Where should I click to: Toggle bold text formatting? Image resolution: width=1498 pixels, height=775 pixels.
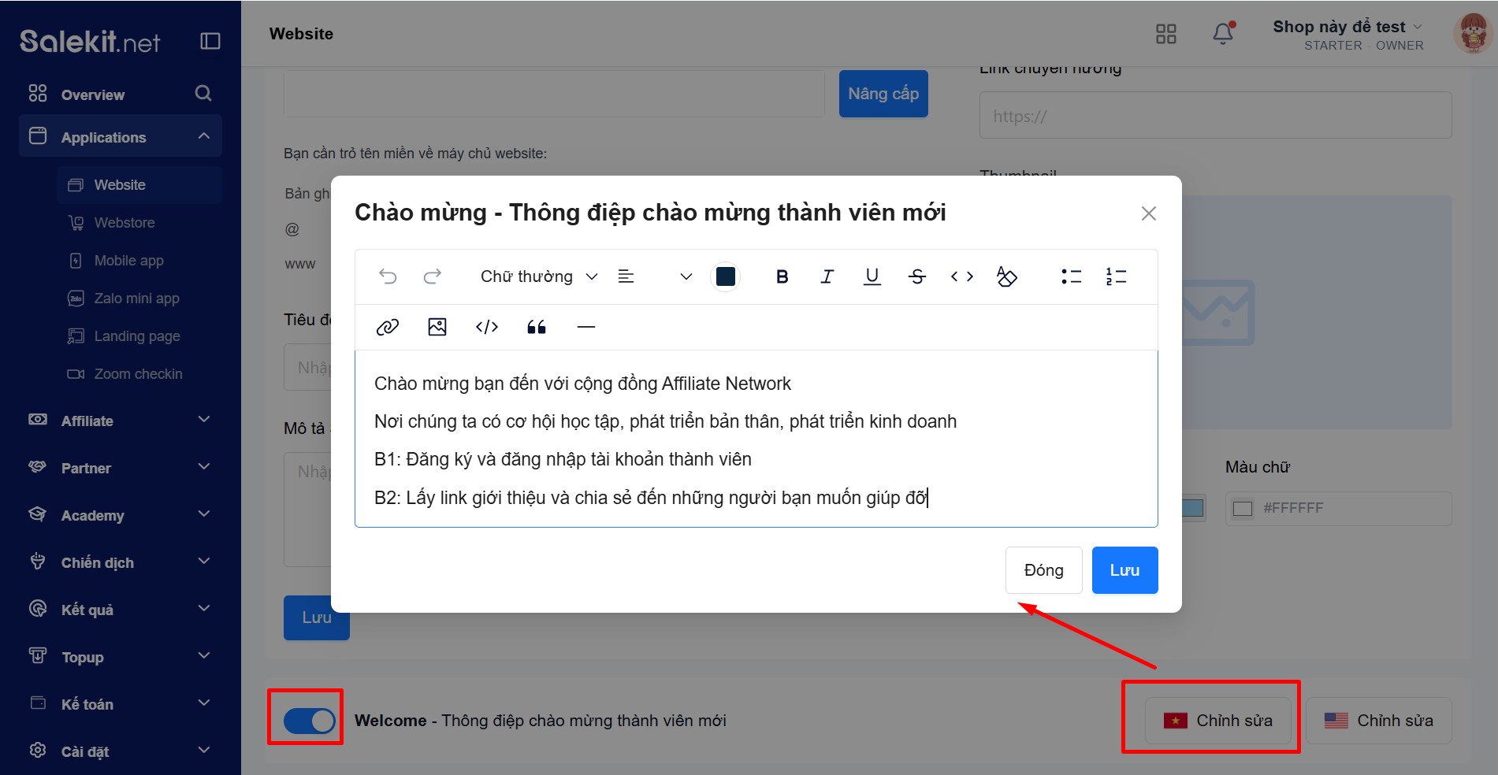(782, 276)
